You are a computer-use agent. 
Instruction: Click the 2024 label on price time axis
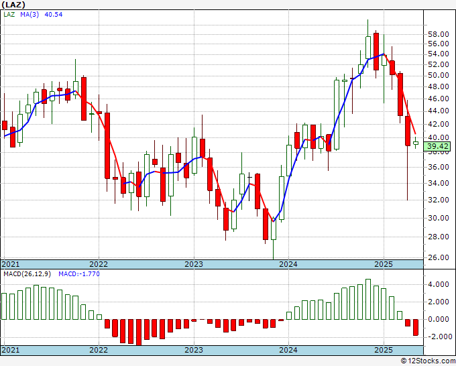(x=288, y=264)
